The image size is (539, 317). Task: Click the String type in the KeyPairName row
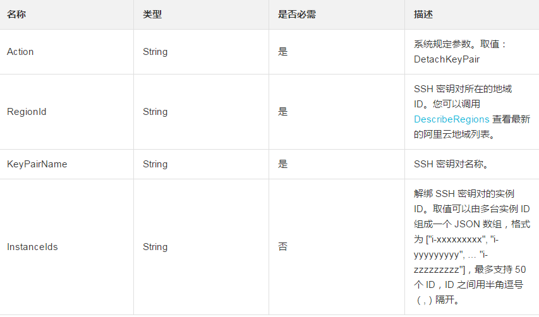tap(155, 164)
